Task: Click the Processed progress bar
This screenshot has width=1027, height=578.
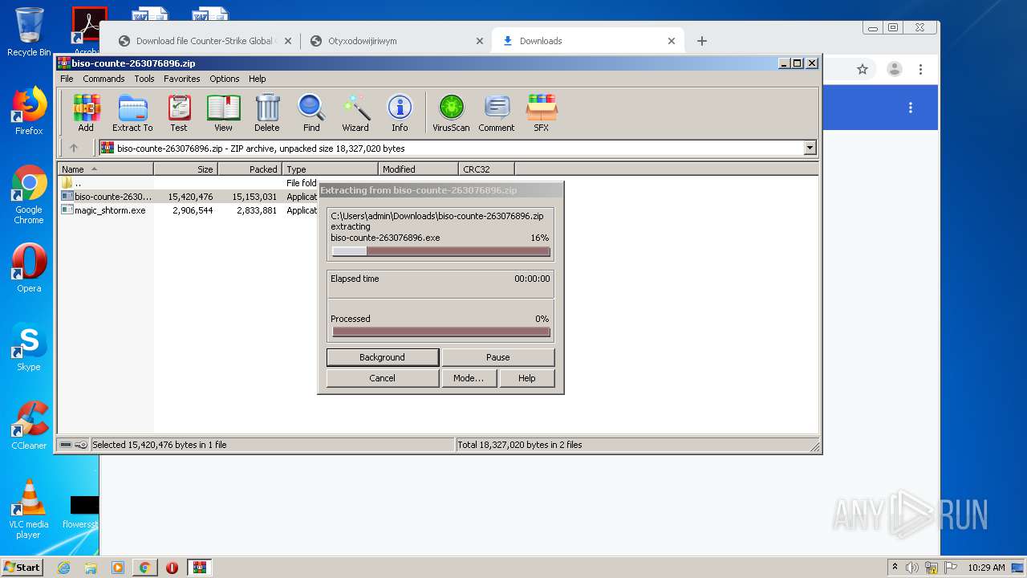Action: point(441,332)
